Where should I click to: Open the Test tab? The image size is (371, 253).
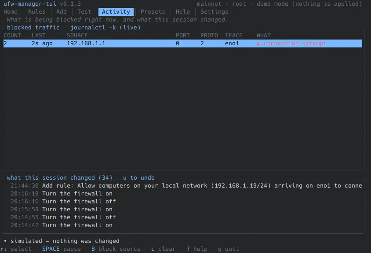click(84, 11)
